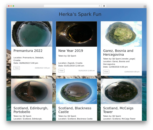Screen dimensions: 153x130
Task: Click Taken by: DJI Spark [render_page] text
Action: tap(119, 59)
